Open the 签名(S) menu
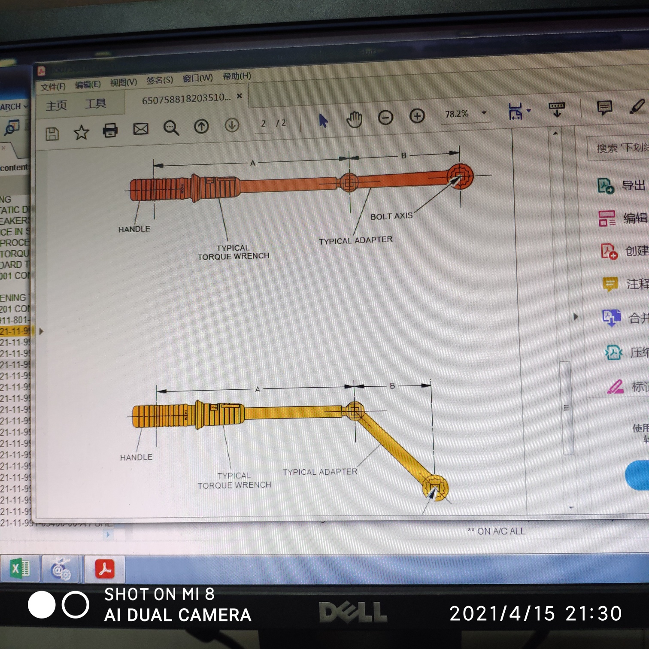The image size is (649, 649). (159, 80)
